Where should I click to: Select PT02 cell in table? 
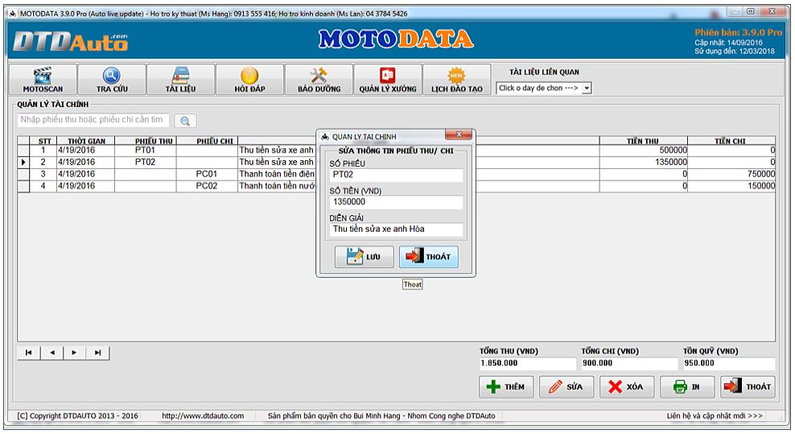point(146,163)
